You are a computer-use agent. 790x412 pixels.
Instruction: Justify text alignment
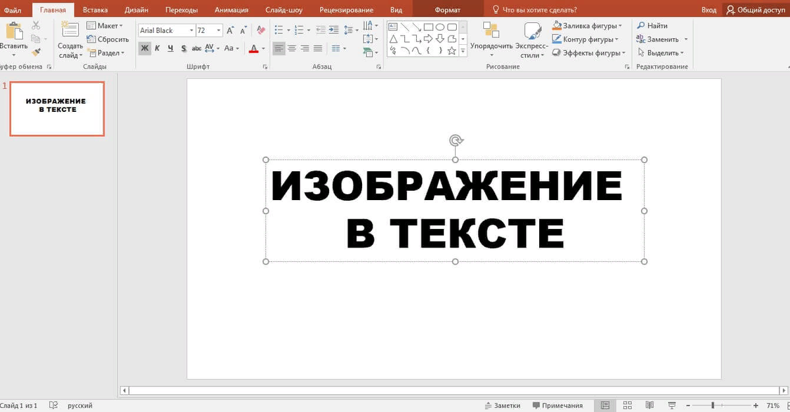click(x=318, y=49)
